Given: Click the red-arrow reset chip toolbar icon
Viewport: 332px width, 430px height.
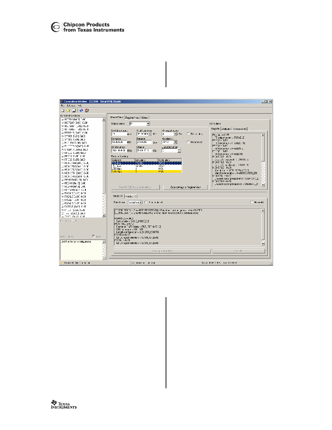Looking at the screenshot, I should (x=87, y=110).
